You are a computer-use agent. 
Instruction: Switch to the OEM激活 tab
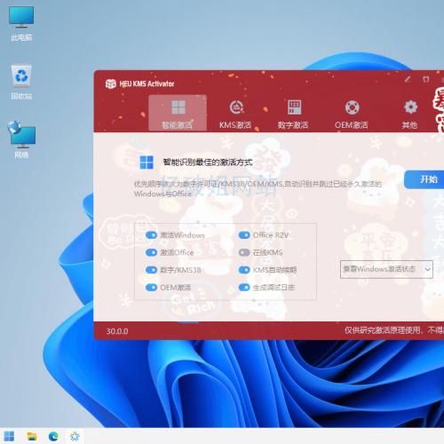pos(352,115)
